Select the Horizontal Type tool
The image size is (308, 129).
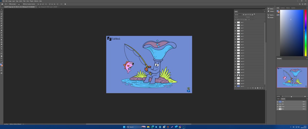2,49
